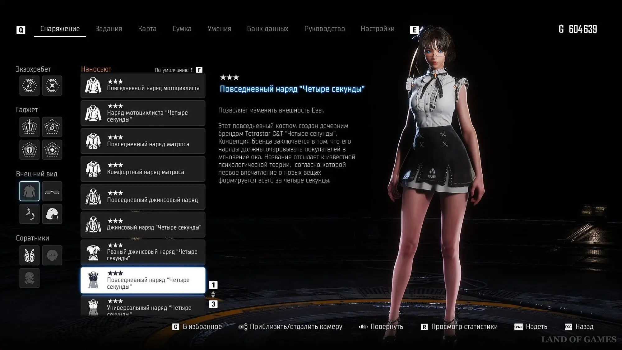Switch to the Задания tab
The image size is (622, 350).
[x=109, y=29]
